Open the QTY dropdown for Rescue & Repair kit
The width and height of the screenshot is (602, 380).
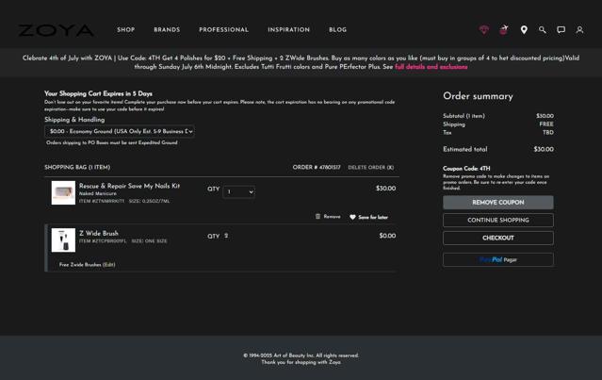pyautogui.click(x=238, y=191)
